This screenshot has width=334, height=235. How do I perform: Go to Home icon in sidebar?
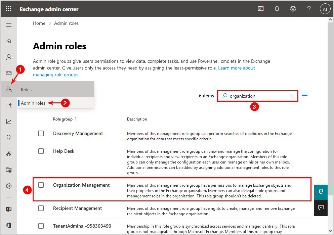point(9,41)
